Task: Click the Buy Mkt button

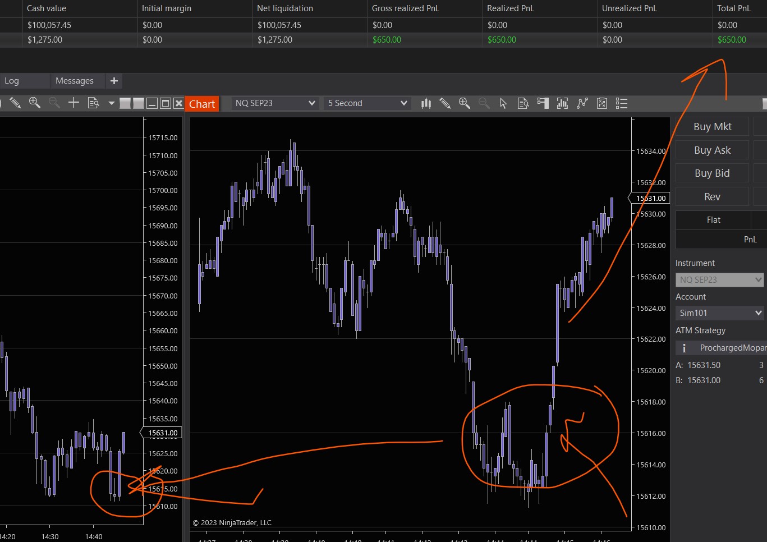Action: point(712,127)
